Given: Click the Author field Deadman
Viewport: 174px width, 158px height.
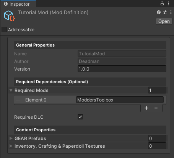Looking at the screenshot, I should coord(122,61).
